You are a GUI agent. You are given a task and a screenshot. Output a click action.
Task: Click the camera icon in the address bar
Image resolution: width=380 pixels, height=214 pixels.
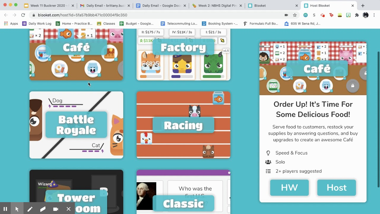tap(286, 15)
